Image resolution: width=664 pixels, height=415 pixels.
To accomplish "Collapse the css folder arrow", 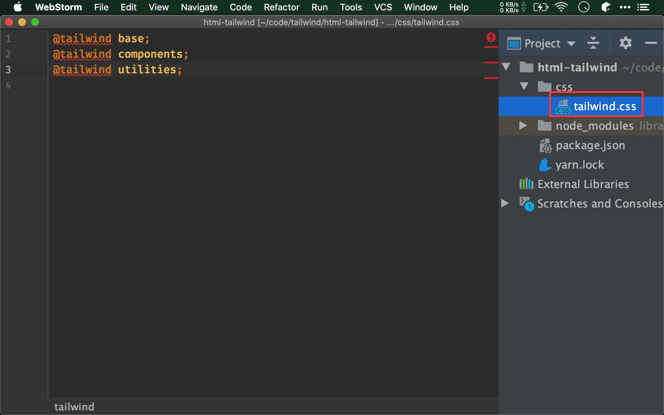I will click(524, 86).
